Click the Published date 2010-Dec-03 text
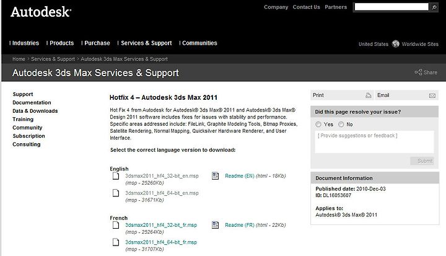The image size is (446, 256). (x=351, y=189)
